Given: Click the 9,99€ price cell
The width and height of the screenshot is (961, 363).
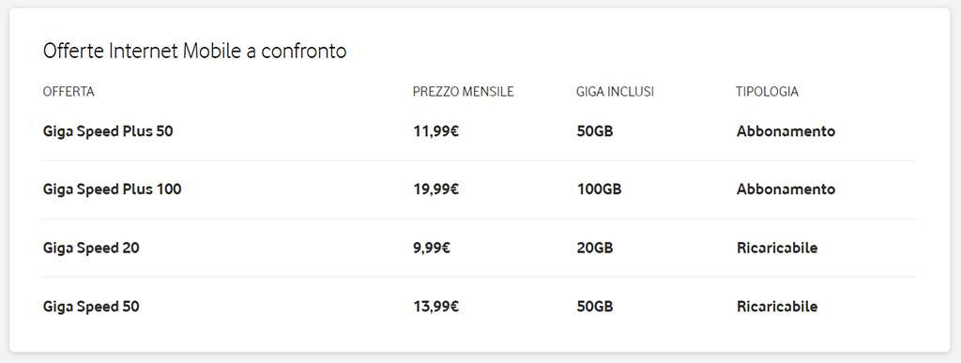Looking at the screenshot, I should 432,249.
